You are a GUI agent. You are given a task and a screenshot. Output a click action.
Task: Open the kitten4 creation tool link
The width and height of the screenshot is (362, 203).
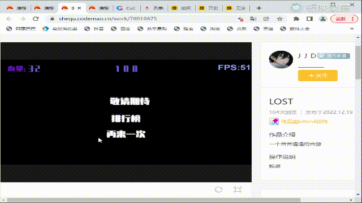pos(304,122)
